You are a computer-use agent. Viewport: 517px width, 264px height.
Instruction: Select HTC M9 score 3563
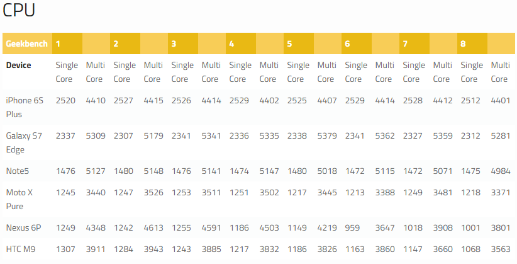point(501,249)
